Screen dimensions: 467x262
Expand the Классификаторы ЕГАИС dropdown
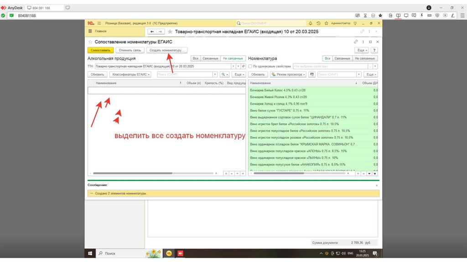(x=131, y=74)
